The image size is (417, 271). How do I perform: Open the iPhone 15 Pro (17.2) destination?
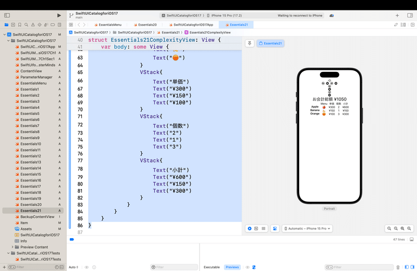225,16
